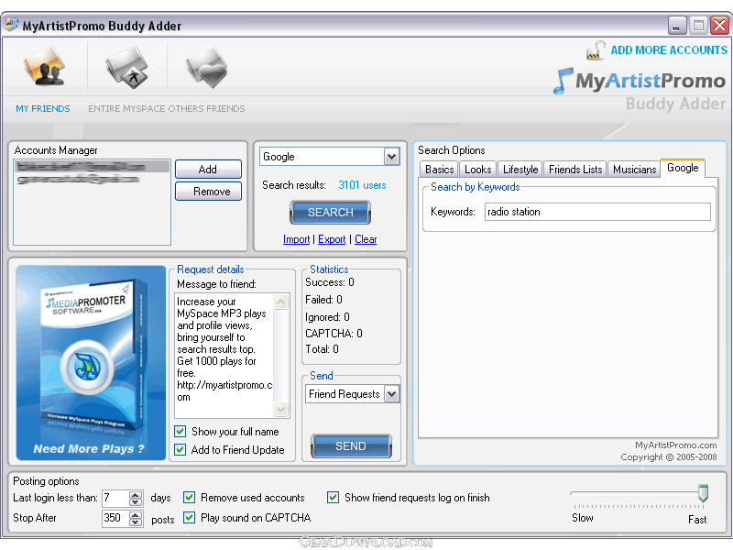Screen dimensions: 733x550
Task: Increase Last login days value
Action: [136, 495]
